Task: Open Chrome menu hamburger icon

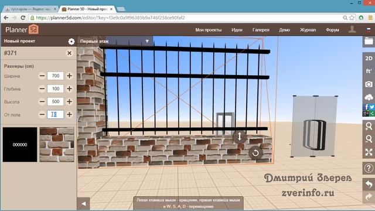Action: pos(370,18)
